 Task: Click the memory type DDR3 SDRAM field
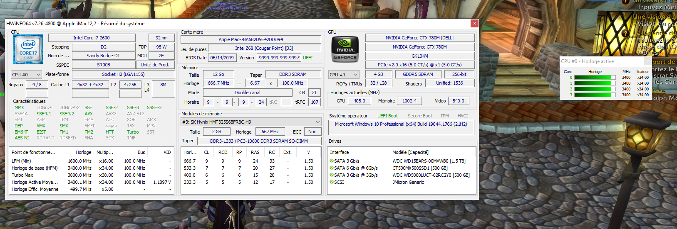click(293, 74)
